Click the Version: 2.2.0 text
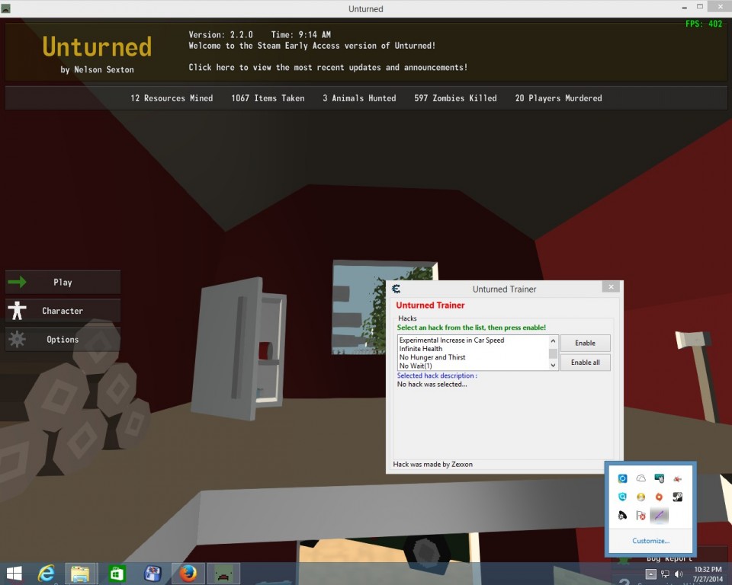732x585 pixels. click(x=220, y=34)
